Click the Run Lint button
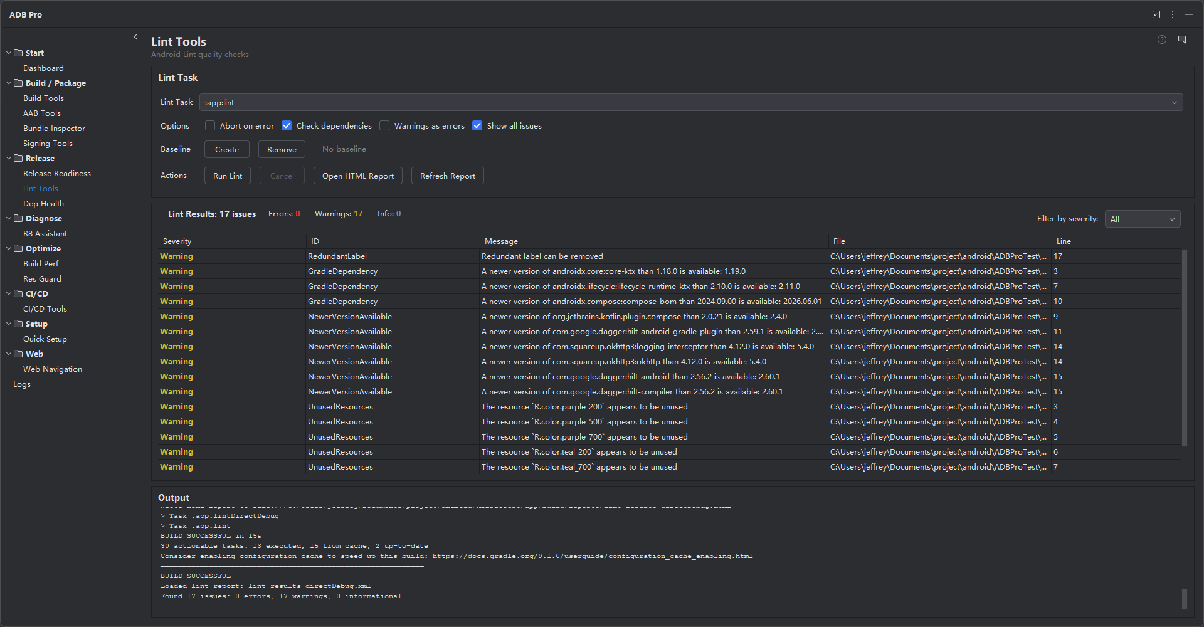This screenshot has width=1204, height=627. (228, 176)
